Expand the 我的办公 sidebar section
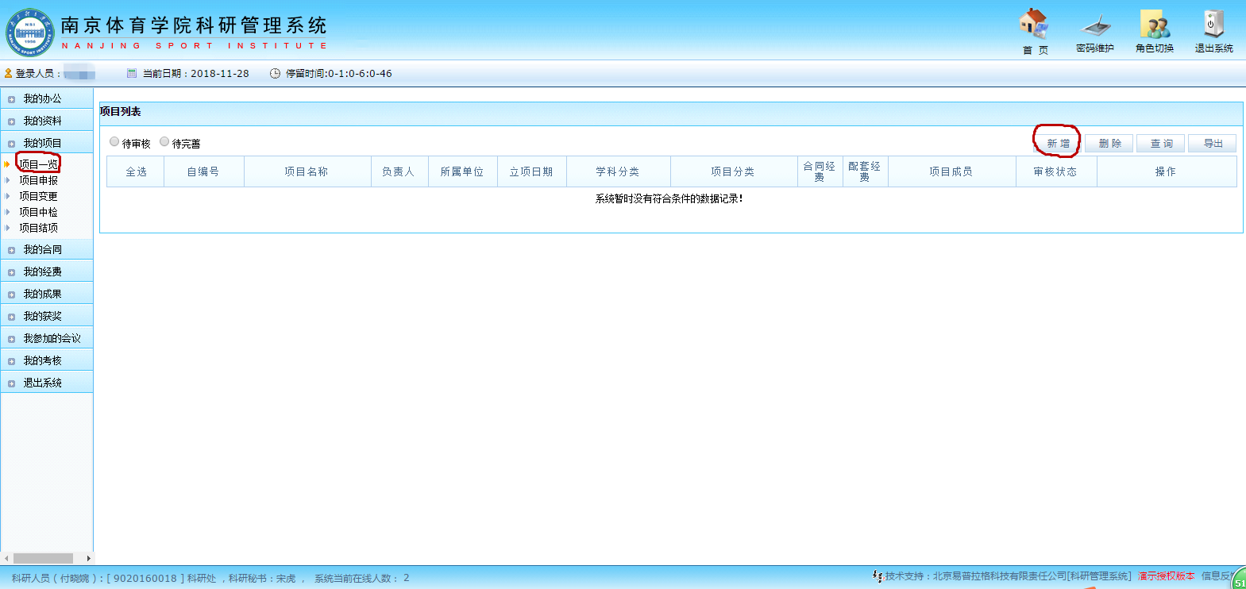The height and width of the screenshot is (589, 1246). click(x=42, y=98)
